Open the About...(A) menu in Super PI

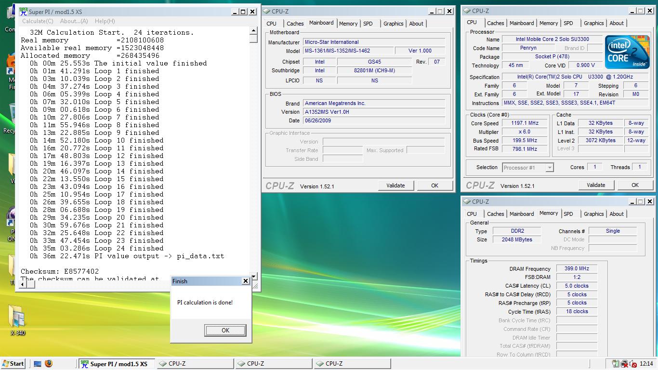click(x=74, y=21)
